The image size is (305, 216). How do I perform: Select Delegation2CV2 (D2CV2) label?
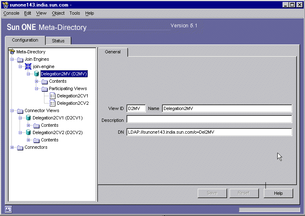pos(57,132)
